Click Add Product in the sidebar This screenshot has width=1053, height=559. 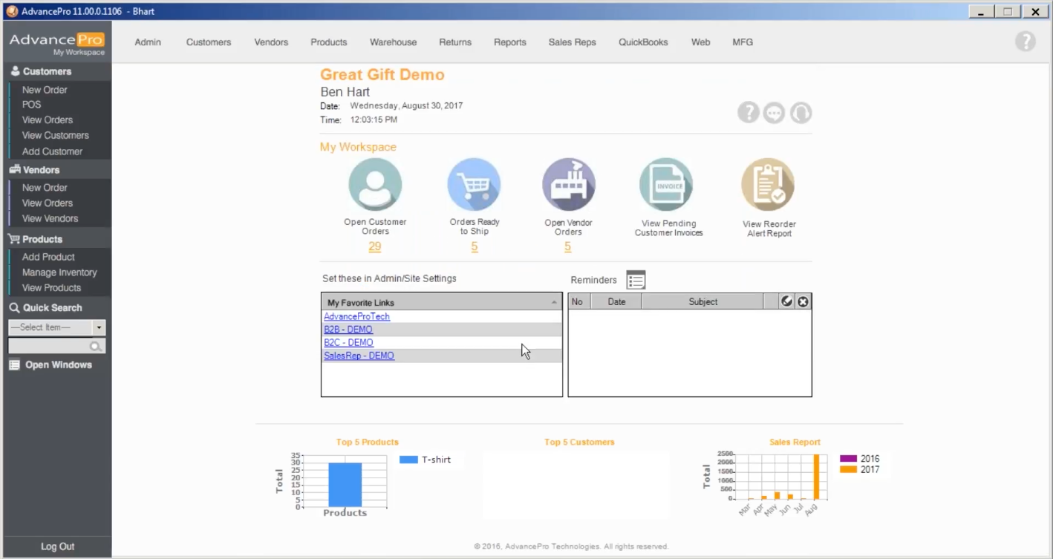[x=48, y=257]
